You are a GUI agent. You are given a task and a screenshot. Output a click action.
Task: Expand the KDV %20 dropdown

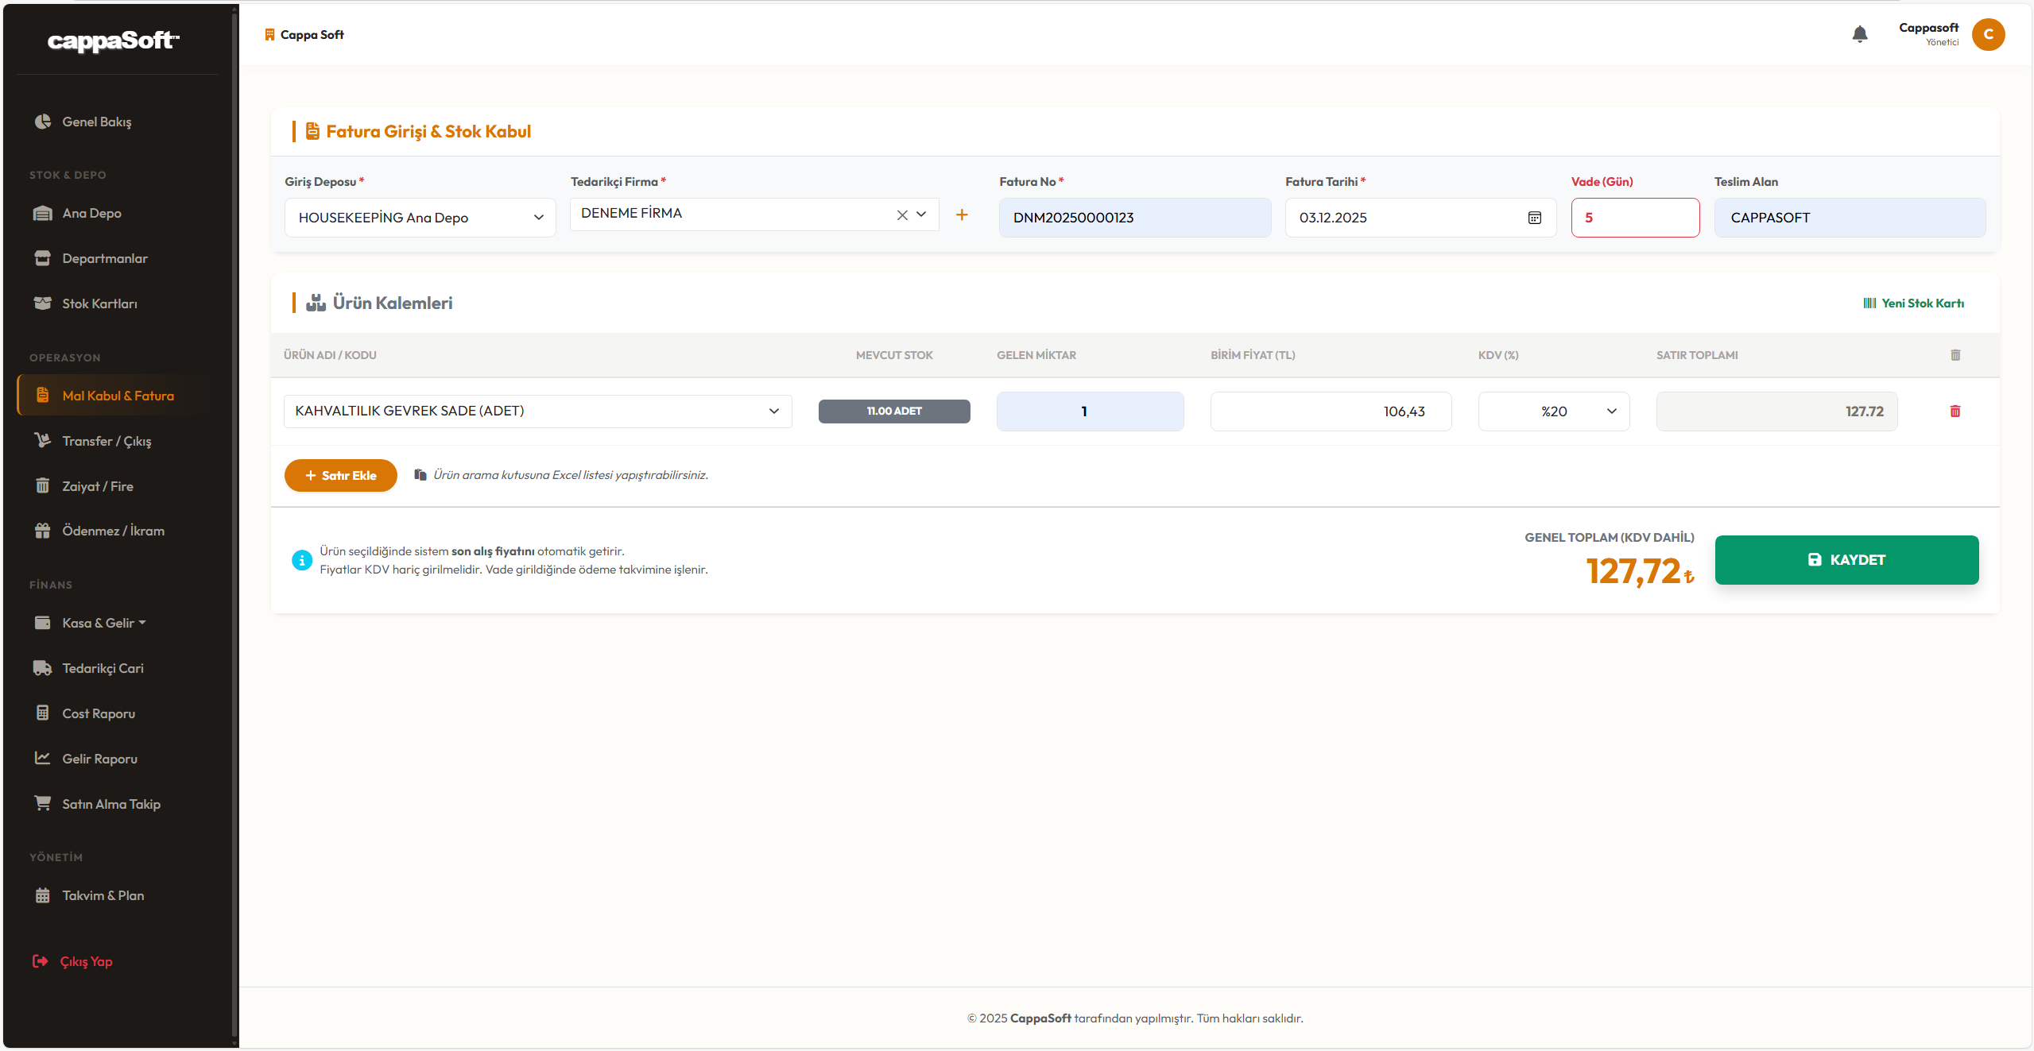tap(1553, 412)
